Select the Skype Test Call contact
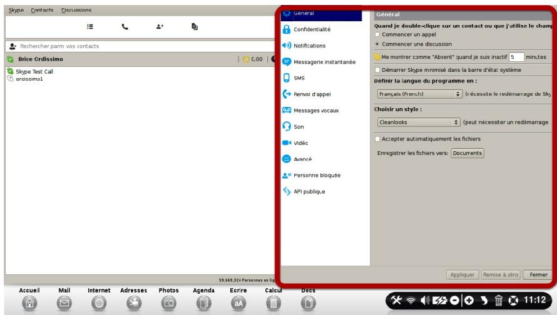This screenshot has height=315, width=557. click(34, 71)
